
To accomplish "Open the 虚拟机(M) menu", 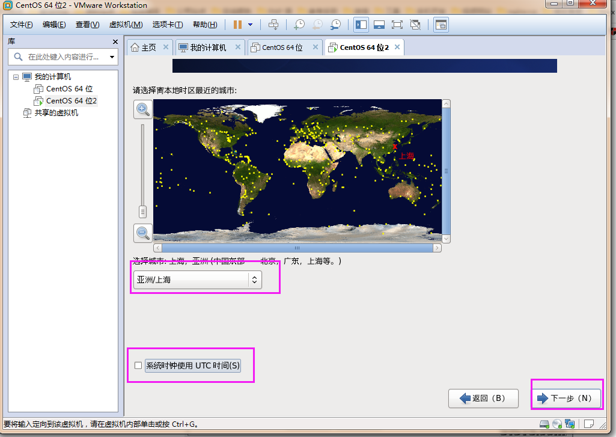I will tap(126, 25).
